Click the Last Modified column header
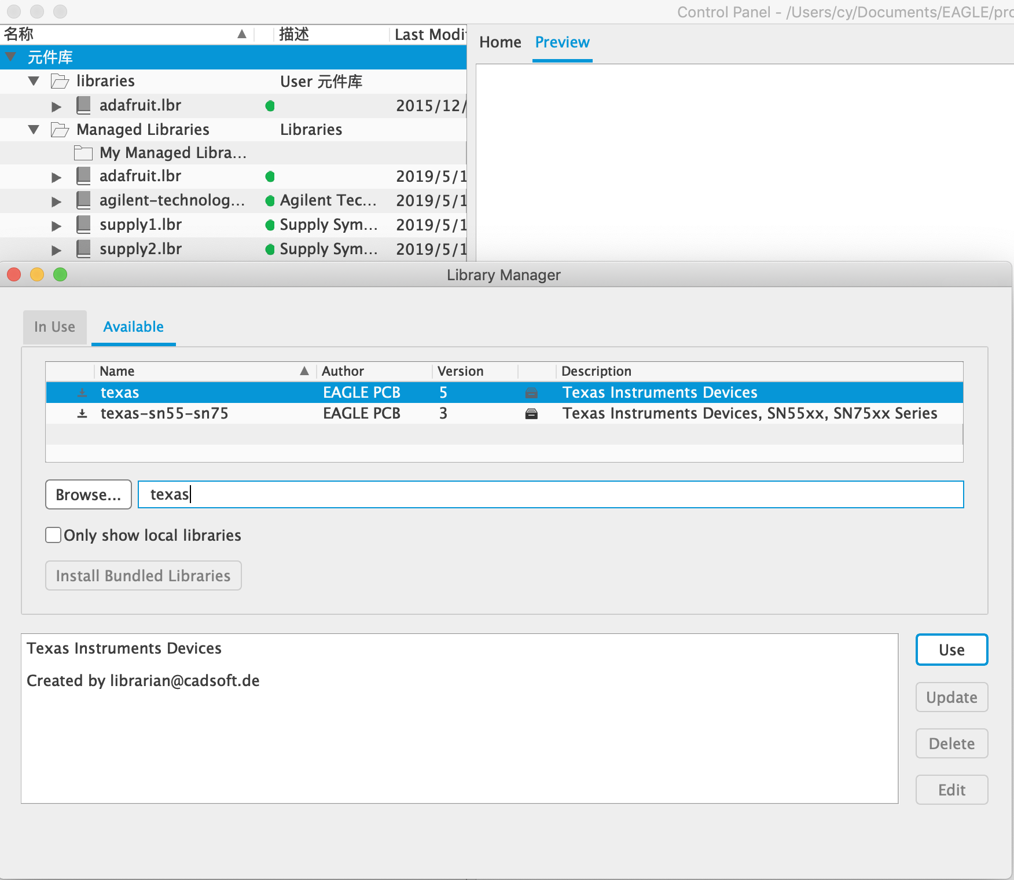The image size is (1014, 880). click(x=428, y=35)
